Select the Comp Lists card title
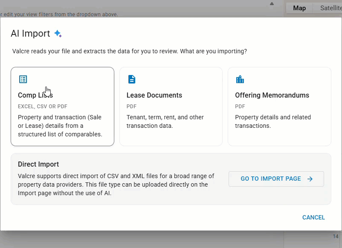The height and width of the screenshot is (248, 342). [x=35, y=95]
